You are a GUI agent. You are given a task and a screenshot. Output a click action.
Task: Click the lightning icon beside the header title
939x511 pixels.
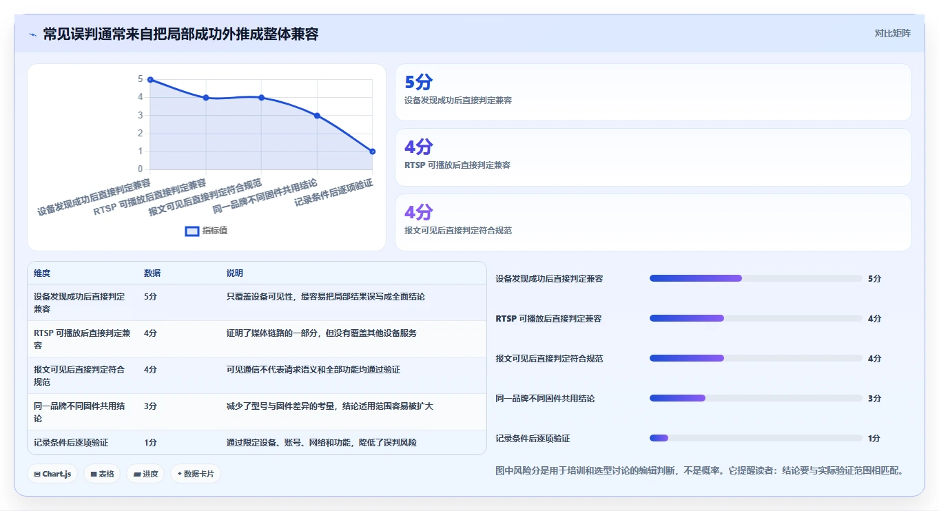coord(33,34)
